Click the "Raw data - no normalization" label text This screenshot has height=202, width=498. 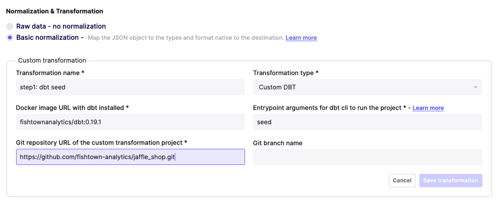(61, 26)
